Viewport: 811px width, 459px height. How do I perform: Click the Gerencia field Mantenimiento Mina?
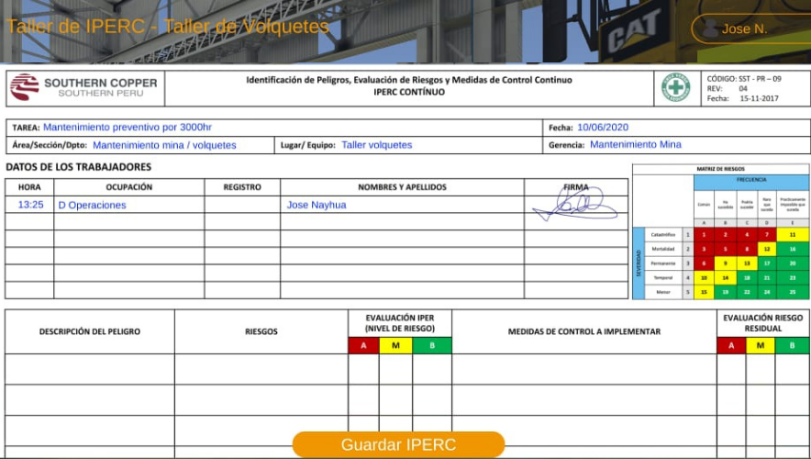click(x=635, y=145)
